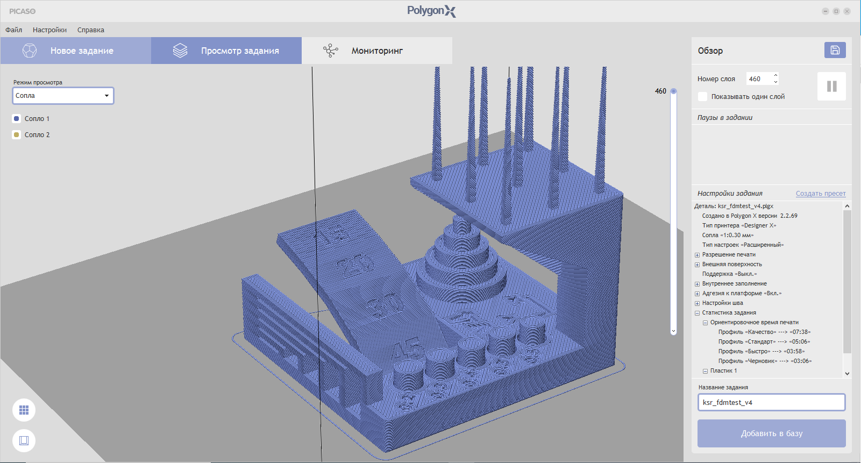Expand Настройки шва tree node
The image size is (861, 463).
pos(697,303)
